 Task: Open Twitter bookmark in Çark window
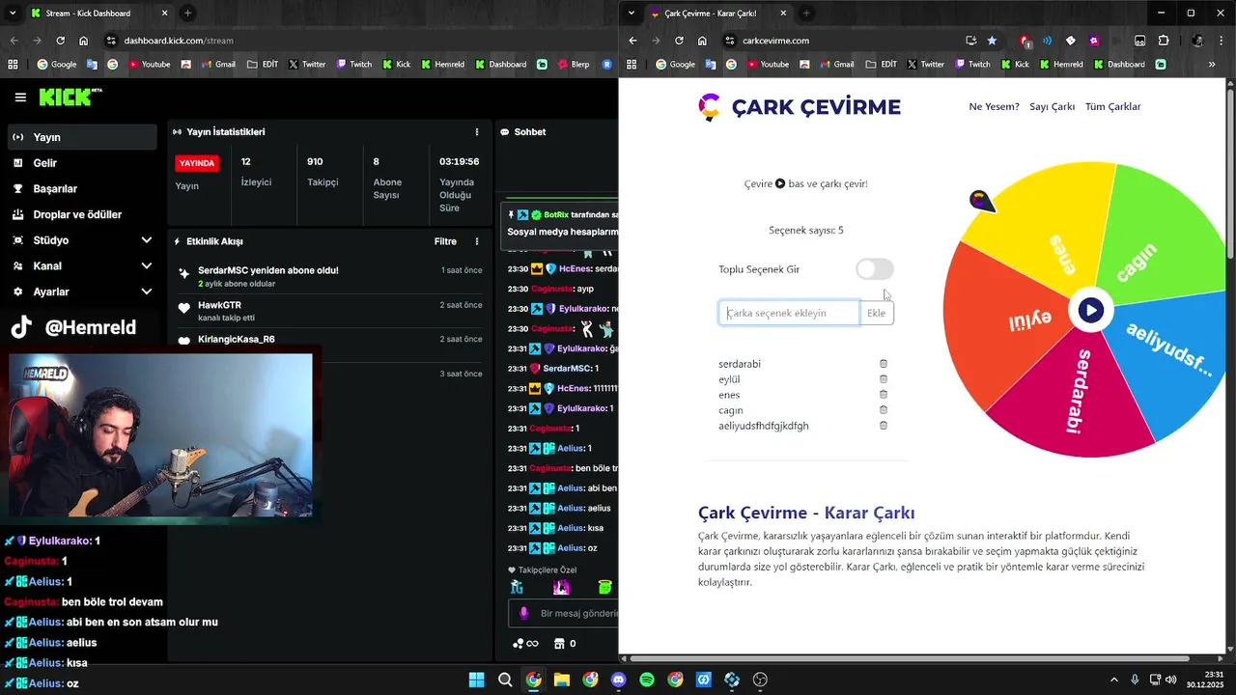(x=924, y=65)
